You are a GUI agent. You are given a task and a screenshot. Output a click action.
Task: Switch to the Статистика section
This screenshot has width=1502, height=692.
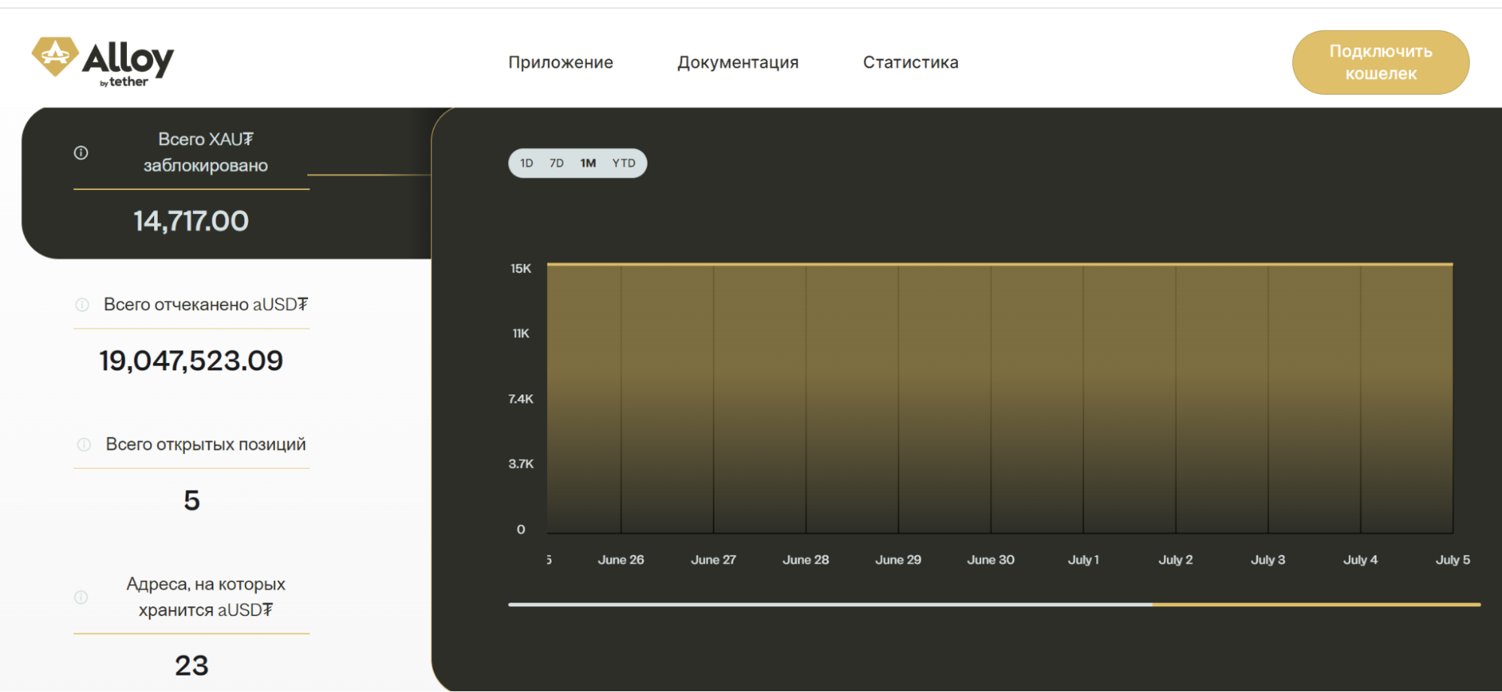(910, 62)
